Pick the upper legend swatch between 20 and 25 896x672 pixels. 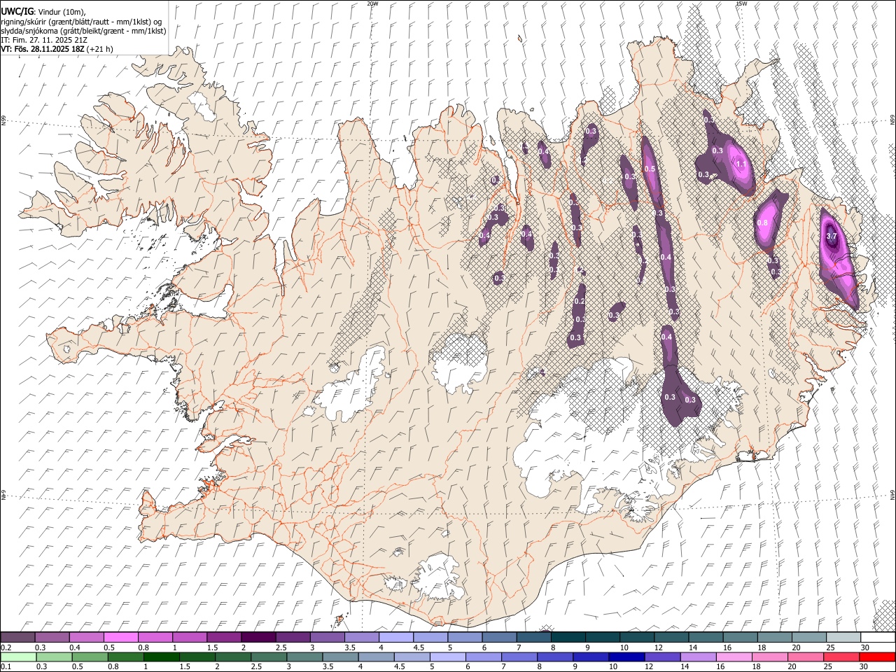808,637
